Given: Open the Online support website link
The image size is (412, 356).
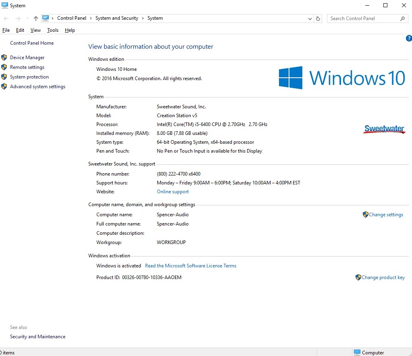Looking at the screenshot, I should point(173,192).
